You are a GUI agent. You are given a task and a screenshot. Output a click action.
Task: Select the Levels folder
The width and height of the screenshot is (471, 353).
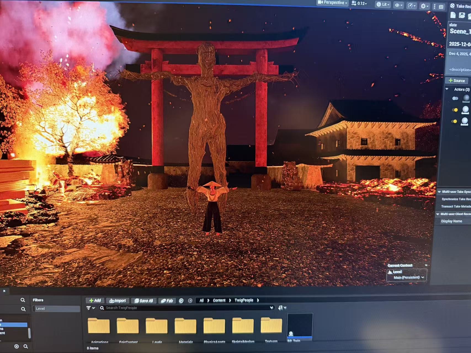157,330
